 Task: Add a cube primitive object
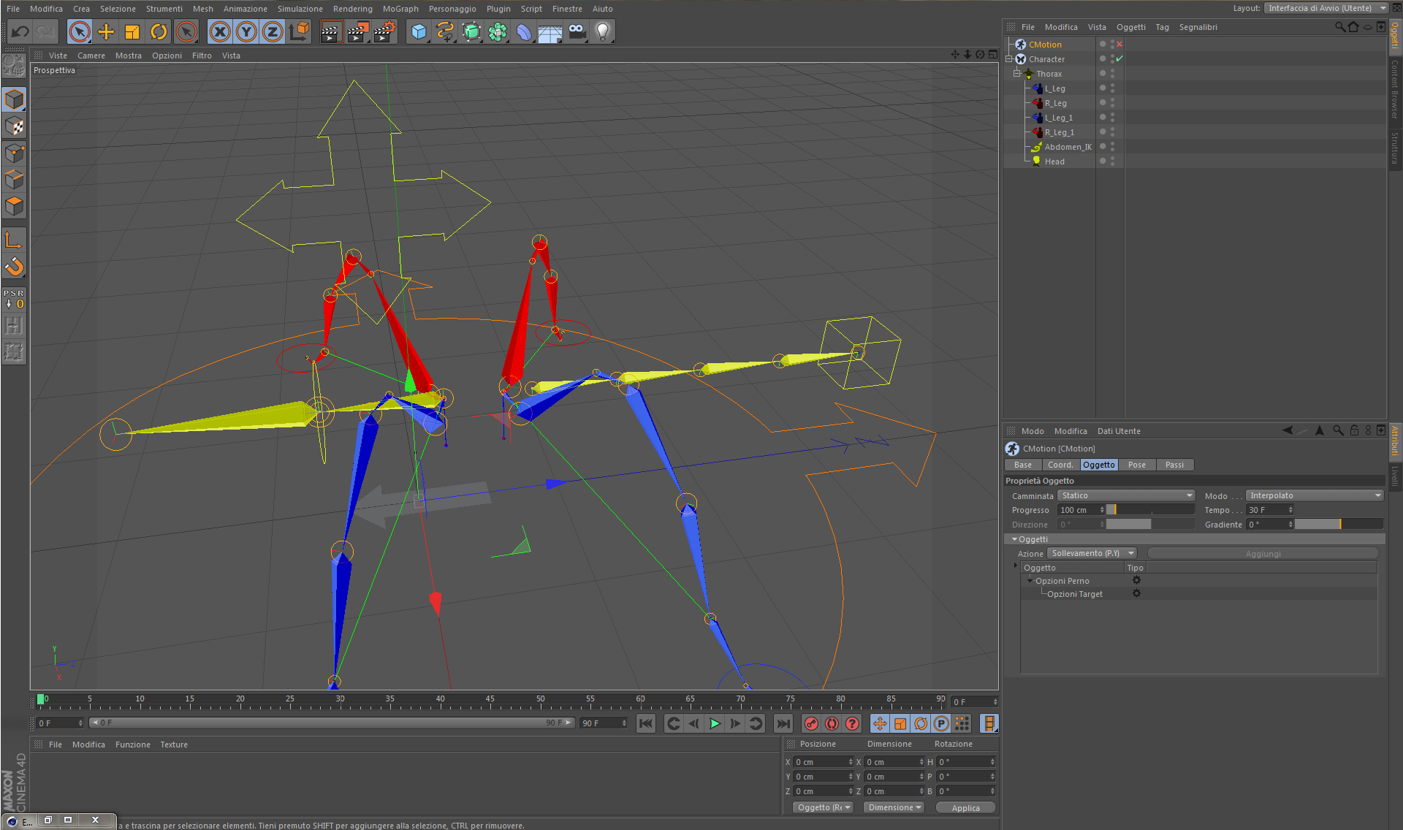tap(419, 31)
